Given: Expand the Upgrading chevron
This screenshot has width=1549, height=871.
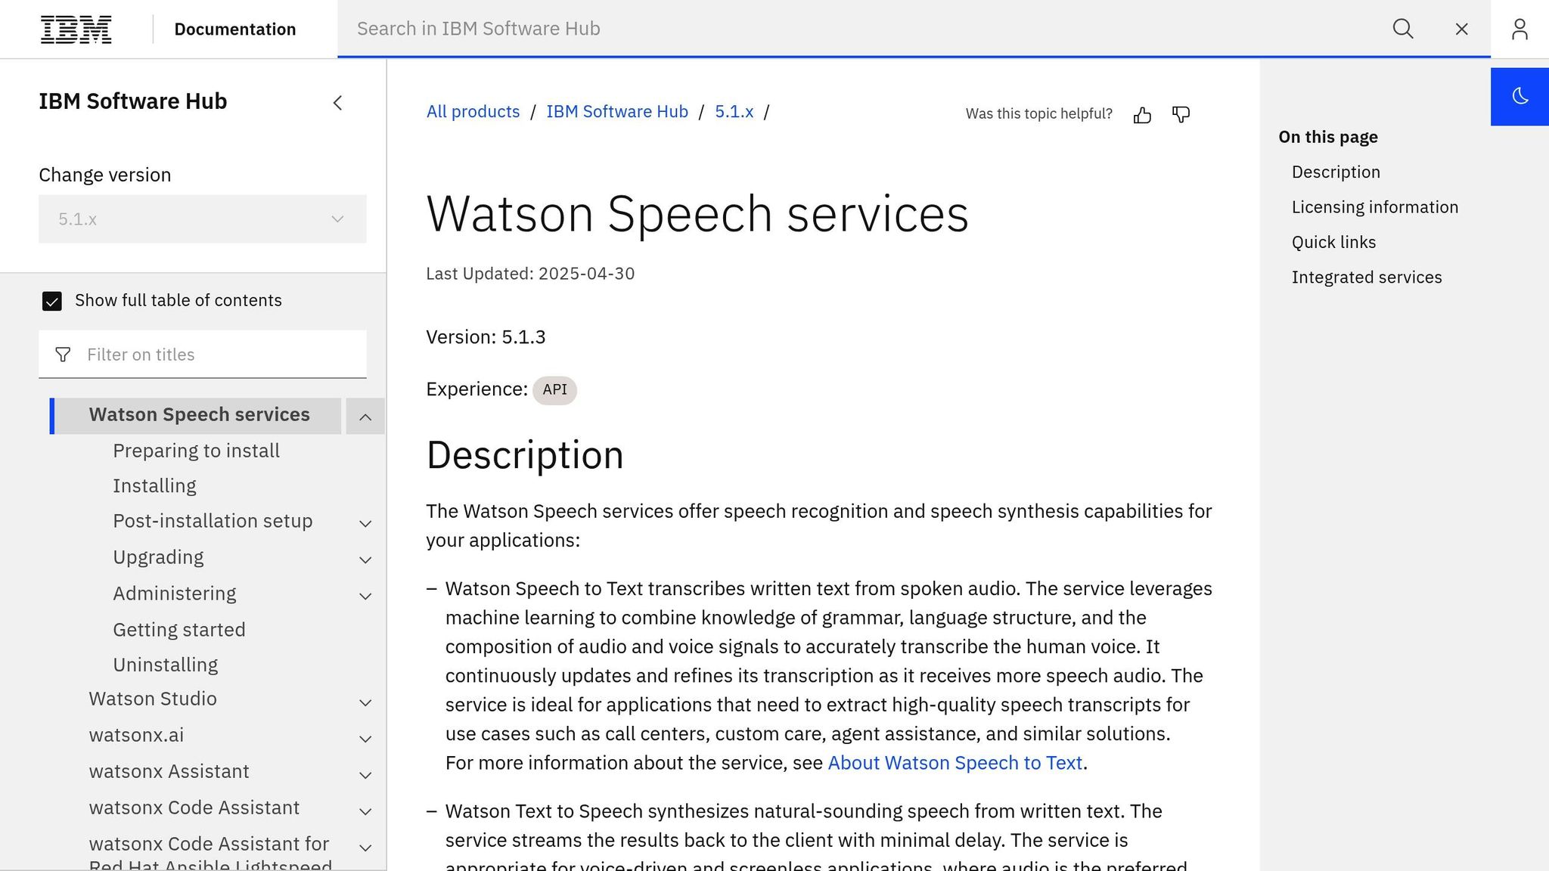Looking at the screenshot, I should click(x=365, y=559).
